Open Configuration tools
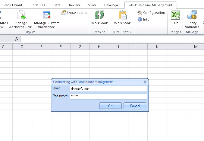204x141 pixels. pyautogui.click(x=151, y=13)
